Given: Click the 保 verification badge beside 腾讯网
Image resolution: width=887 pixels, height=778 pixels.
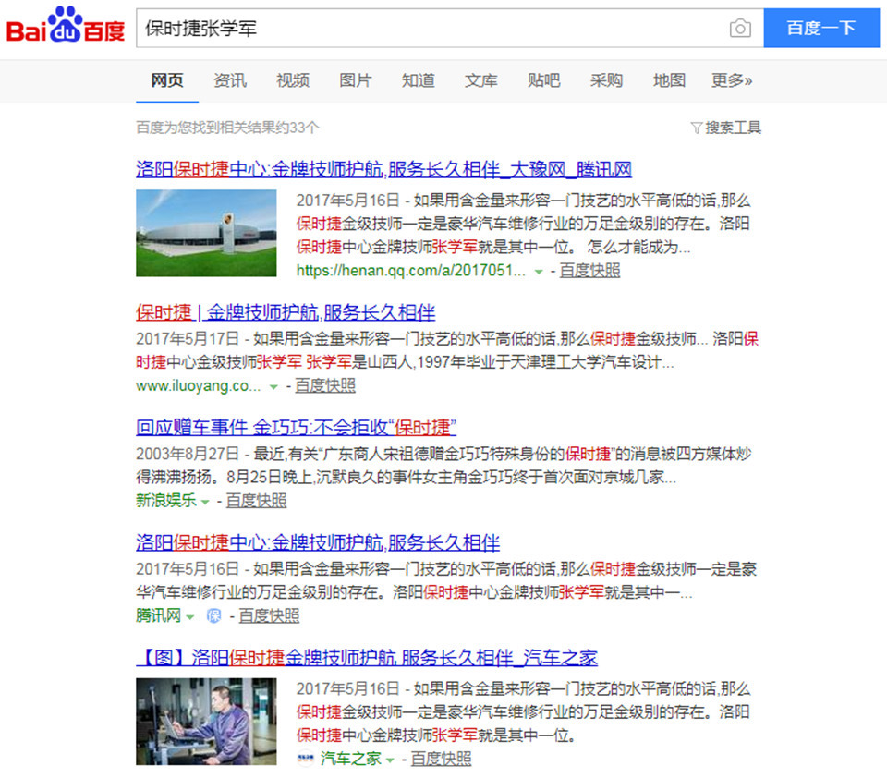Looking at the screenshot, I should (213, 615).
